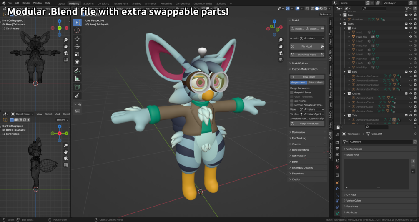Open the Render menu

(26, 3)
